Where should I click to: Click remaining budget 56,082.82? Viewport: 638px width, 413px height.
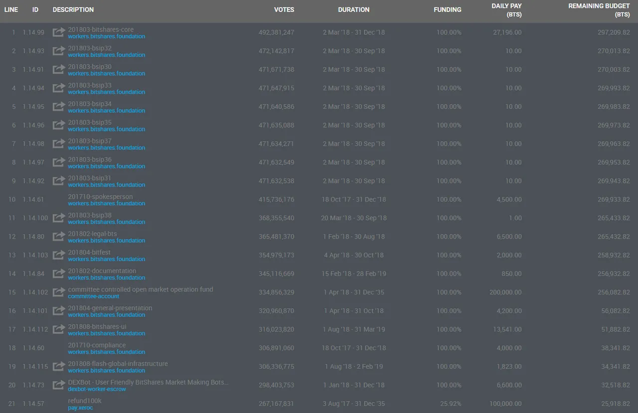[615, 311]
